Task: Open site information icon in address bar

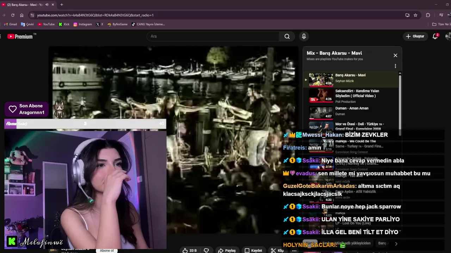Action: coord(32,15)
